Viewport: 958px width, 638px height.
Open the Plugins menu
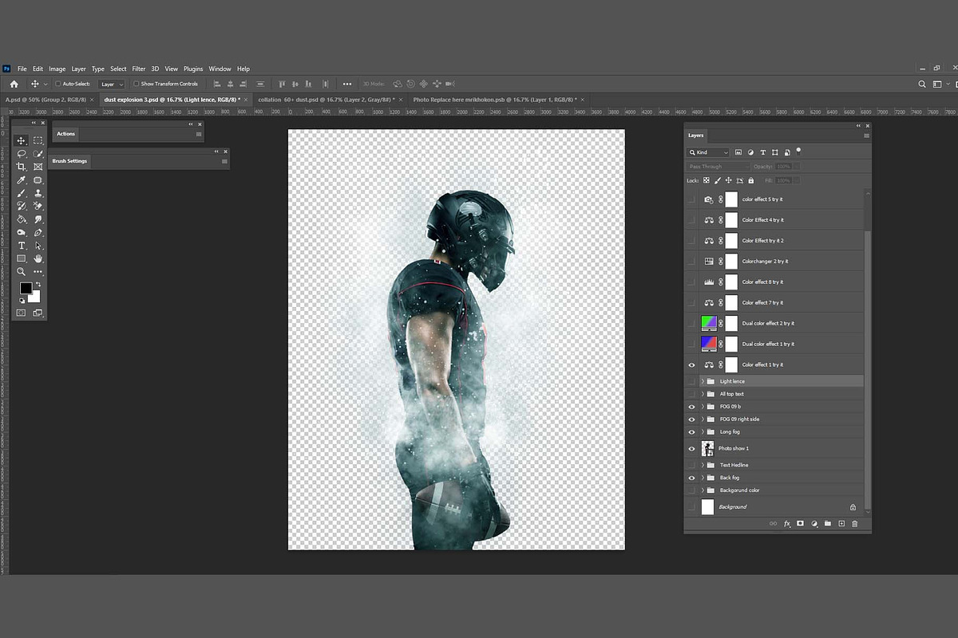(x=193, y=69)
